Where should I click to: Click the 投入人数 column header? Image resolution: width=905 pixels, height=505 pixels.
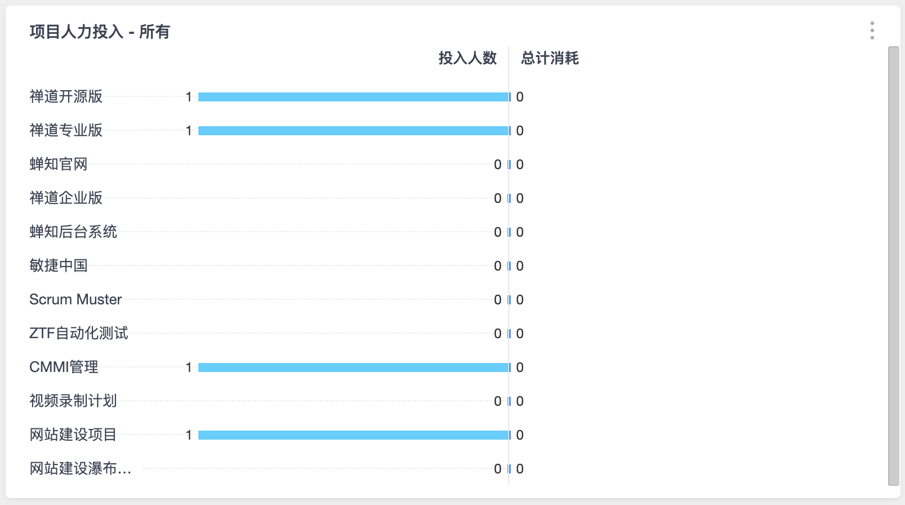468,58
